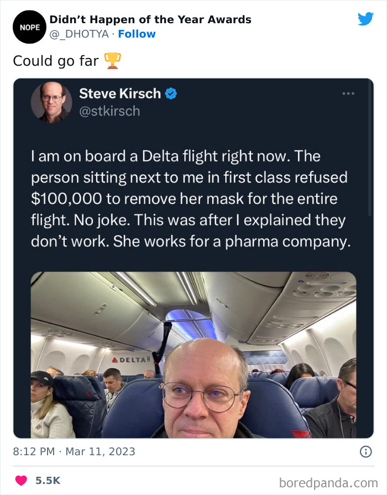Image resolution: width=387 pixels, height=495 pixels.
Task: Click the Steve Kirsch display name
Action: (120, 94)
